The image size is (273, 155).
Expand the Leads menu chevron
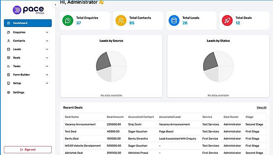click(x=47, y=49)
